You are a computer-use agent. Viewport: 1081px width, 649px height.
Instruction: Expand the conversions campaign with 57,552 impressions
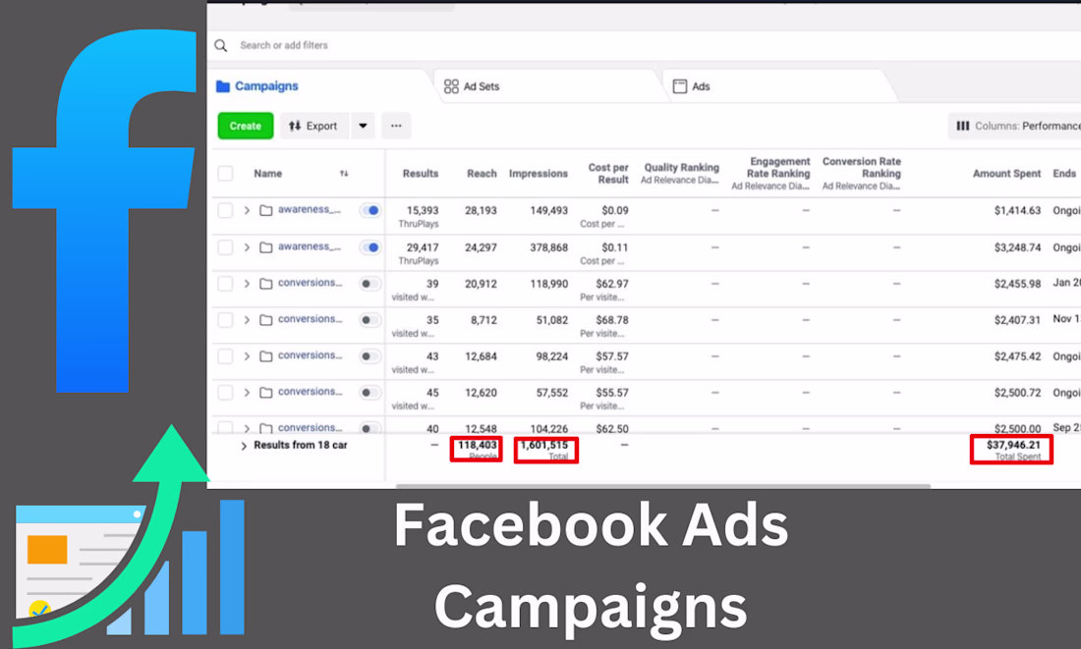coord(247,393)
